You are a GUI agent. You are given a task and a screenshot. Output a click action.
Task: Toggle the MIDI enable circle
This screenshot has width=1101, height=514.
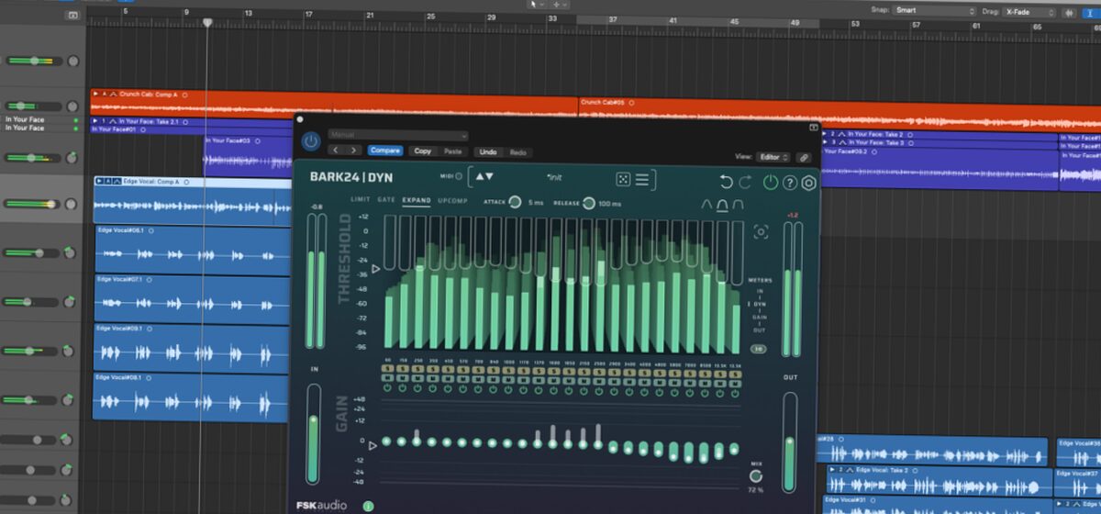point(459,176)
